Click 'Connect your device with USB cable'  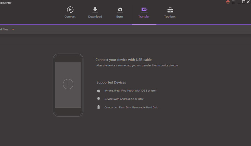pyautogui.click(x=124, y=60)
